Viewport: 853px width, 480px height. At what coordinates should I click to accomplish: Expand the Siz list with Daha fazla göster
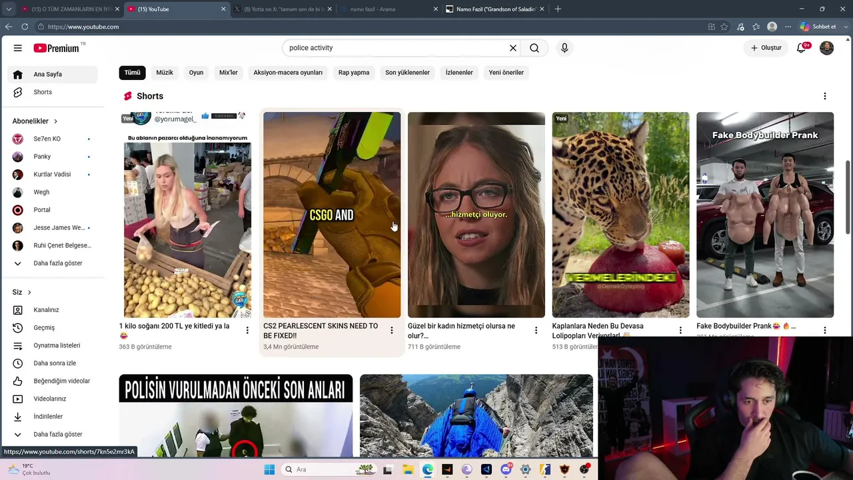52,434
